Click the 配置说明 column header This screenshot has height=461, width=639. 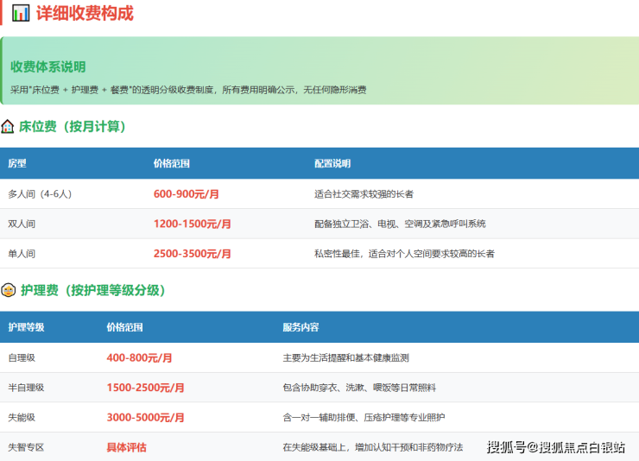[332, 163]
